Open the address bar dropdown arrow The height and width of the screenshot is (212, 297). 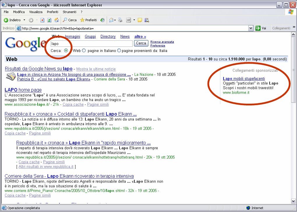pos(251,28)
